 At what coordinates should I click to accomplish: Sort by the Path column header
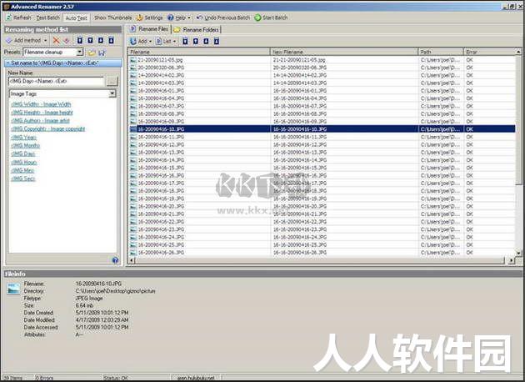[x=441, y=52]
